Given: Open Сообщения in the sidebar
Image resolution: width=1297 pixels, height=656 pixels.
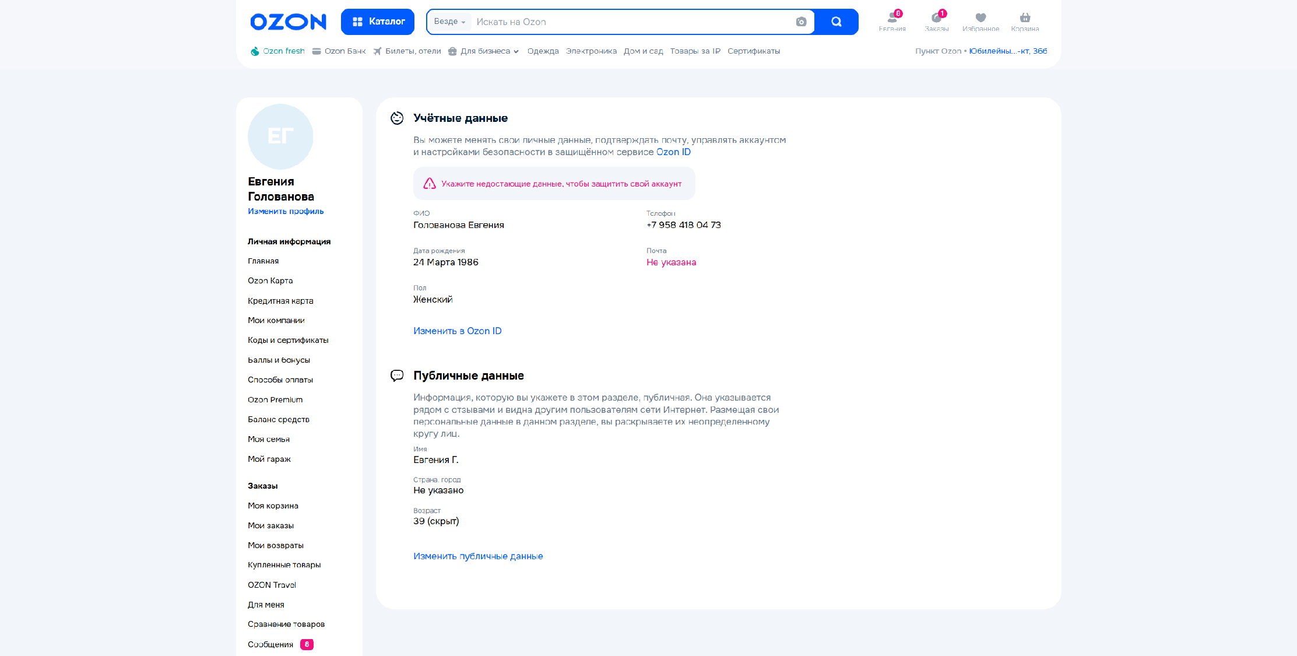Looking at the screenshot, I should pos(270,644).
